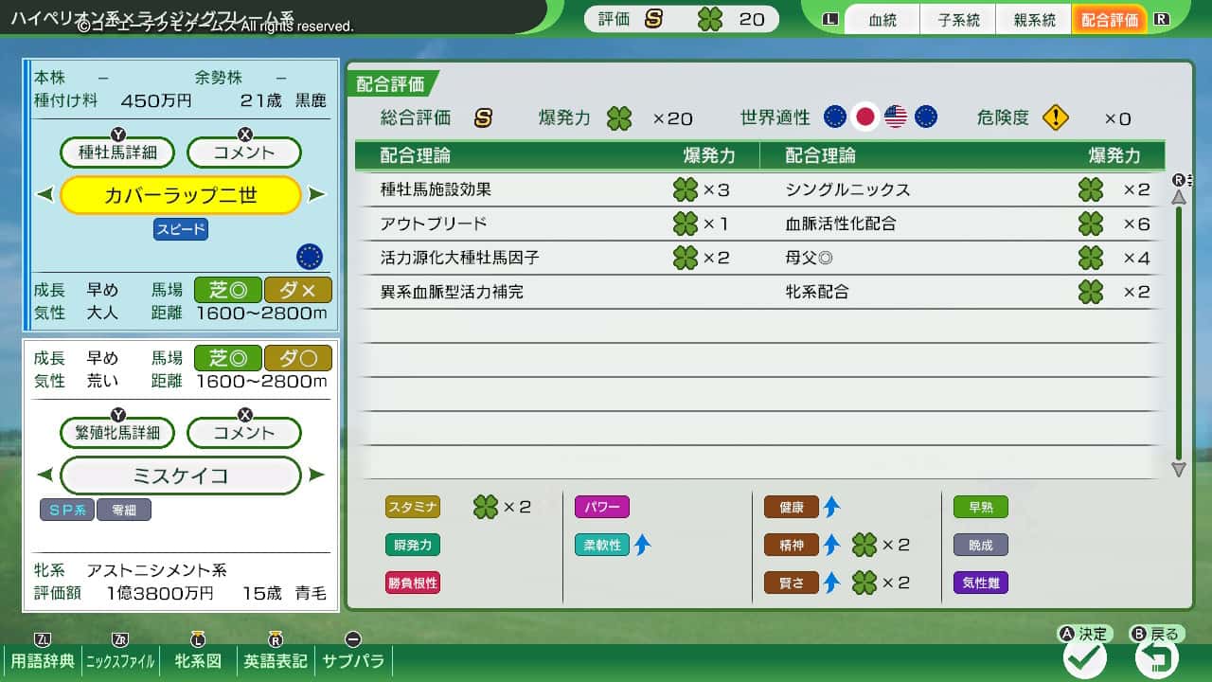Switch to the 子系統 tab
The image size is (1212, 682).
(958, 20)
